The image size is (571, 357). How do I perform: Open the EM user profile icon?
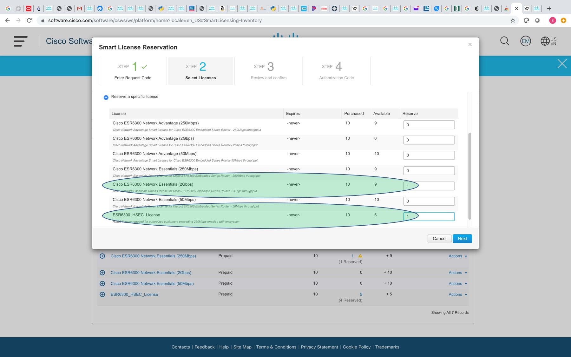[x=526, y=41]
